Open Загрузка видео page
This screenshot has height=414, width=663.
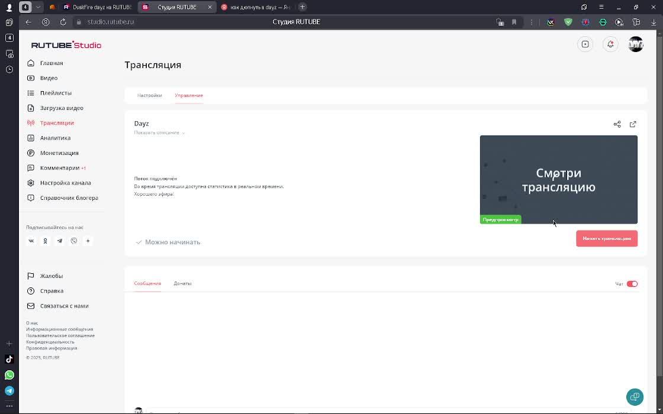[62, 108]
